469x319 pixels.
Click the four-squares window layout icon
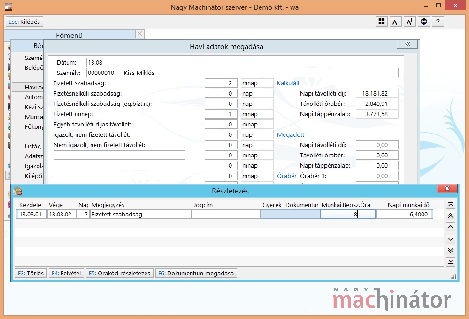382,22
